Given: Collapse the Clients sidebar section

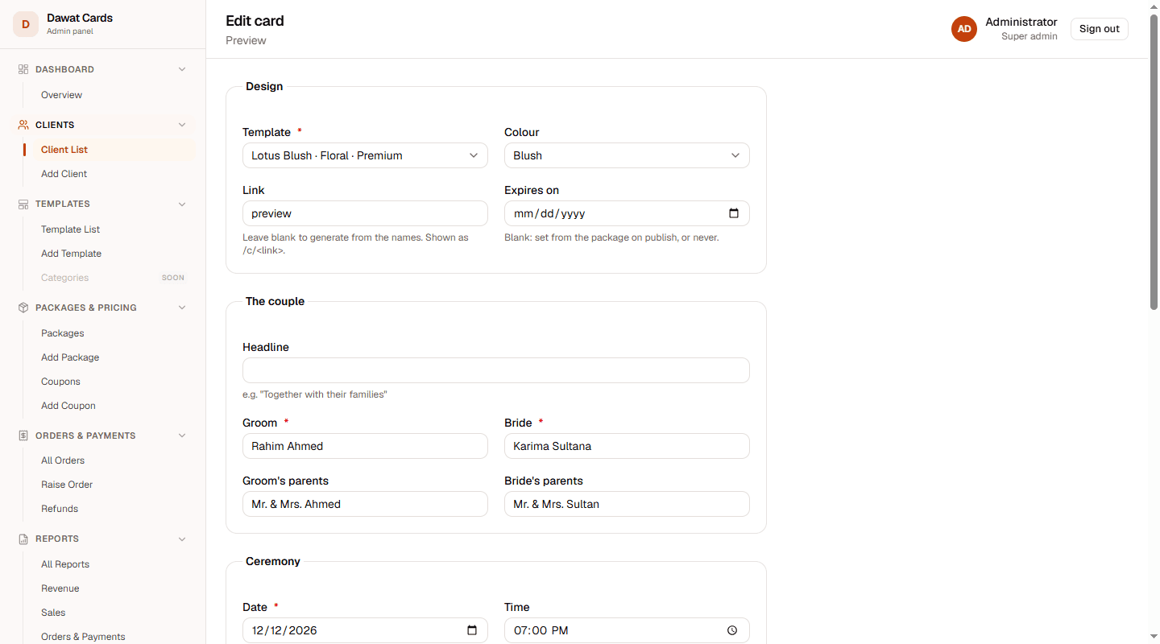Looking at the screenshot, I should coord(182,125).
